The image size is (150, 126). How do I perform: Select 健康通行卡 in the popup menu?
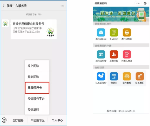click(37, 88)
